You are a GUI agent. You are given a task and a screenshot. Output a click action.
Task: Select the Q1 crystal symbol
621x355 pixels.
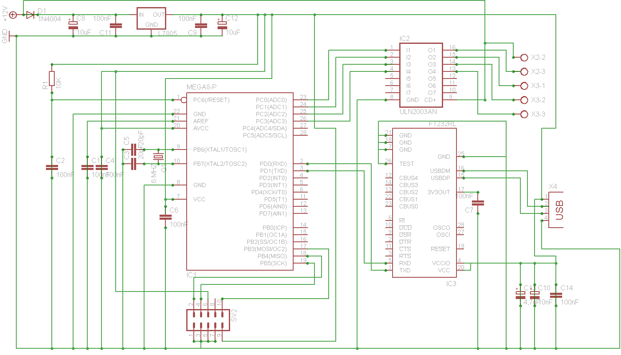[x=158, y=157]
